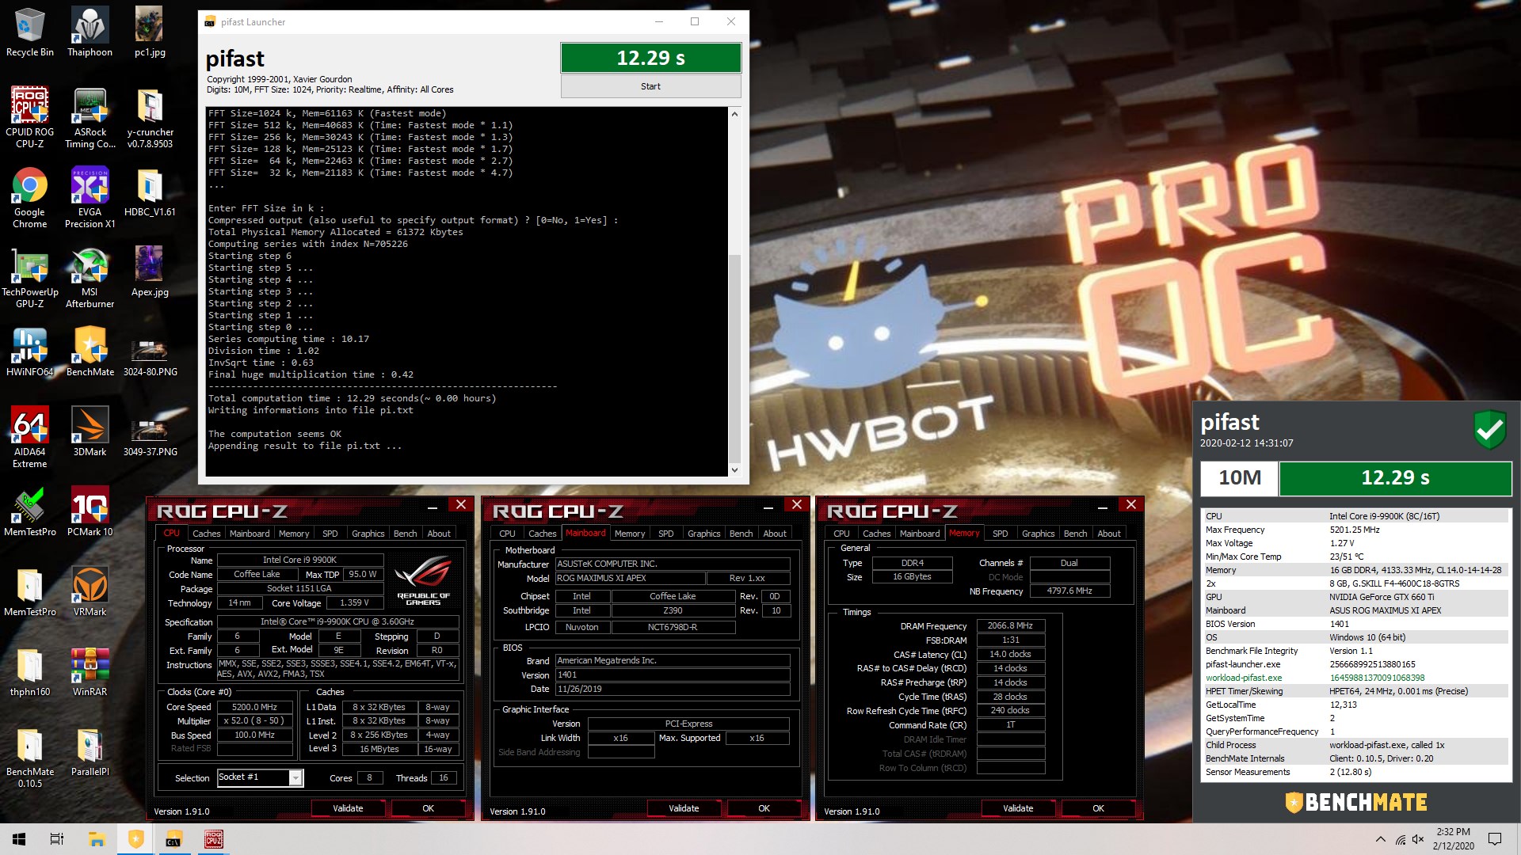
Task: Open the Thaiphoon desktop icon
Action: click(90, 32)
